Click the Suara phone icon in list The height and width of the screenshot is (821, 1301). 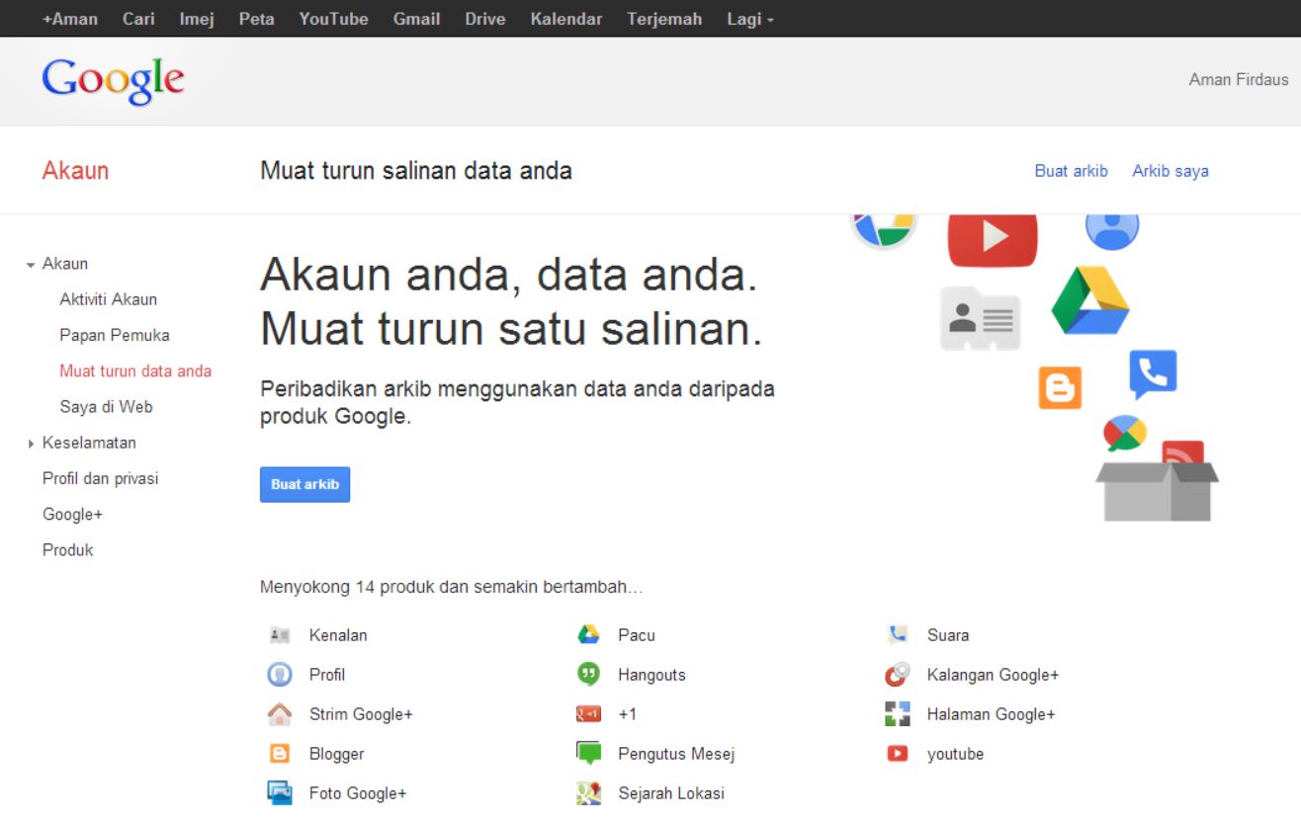(x=898, y=635)
